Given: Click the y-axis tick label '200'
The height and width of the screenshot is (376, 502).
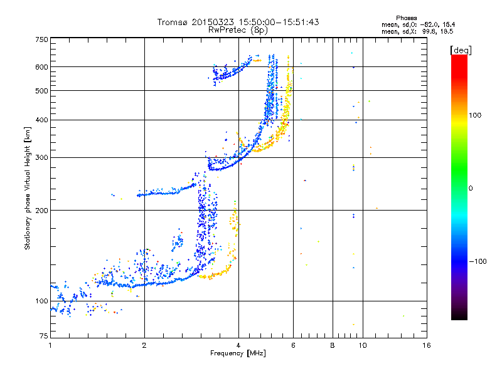Looking at the screenshot, I should 41,211.
